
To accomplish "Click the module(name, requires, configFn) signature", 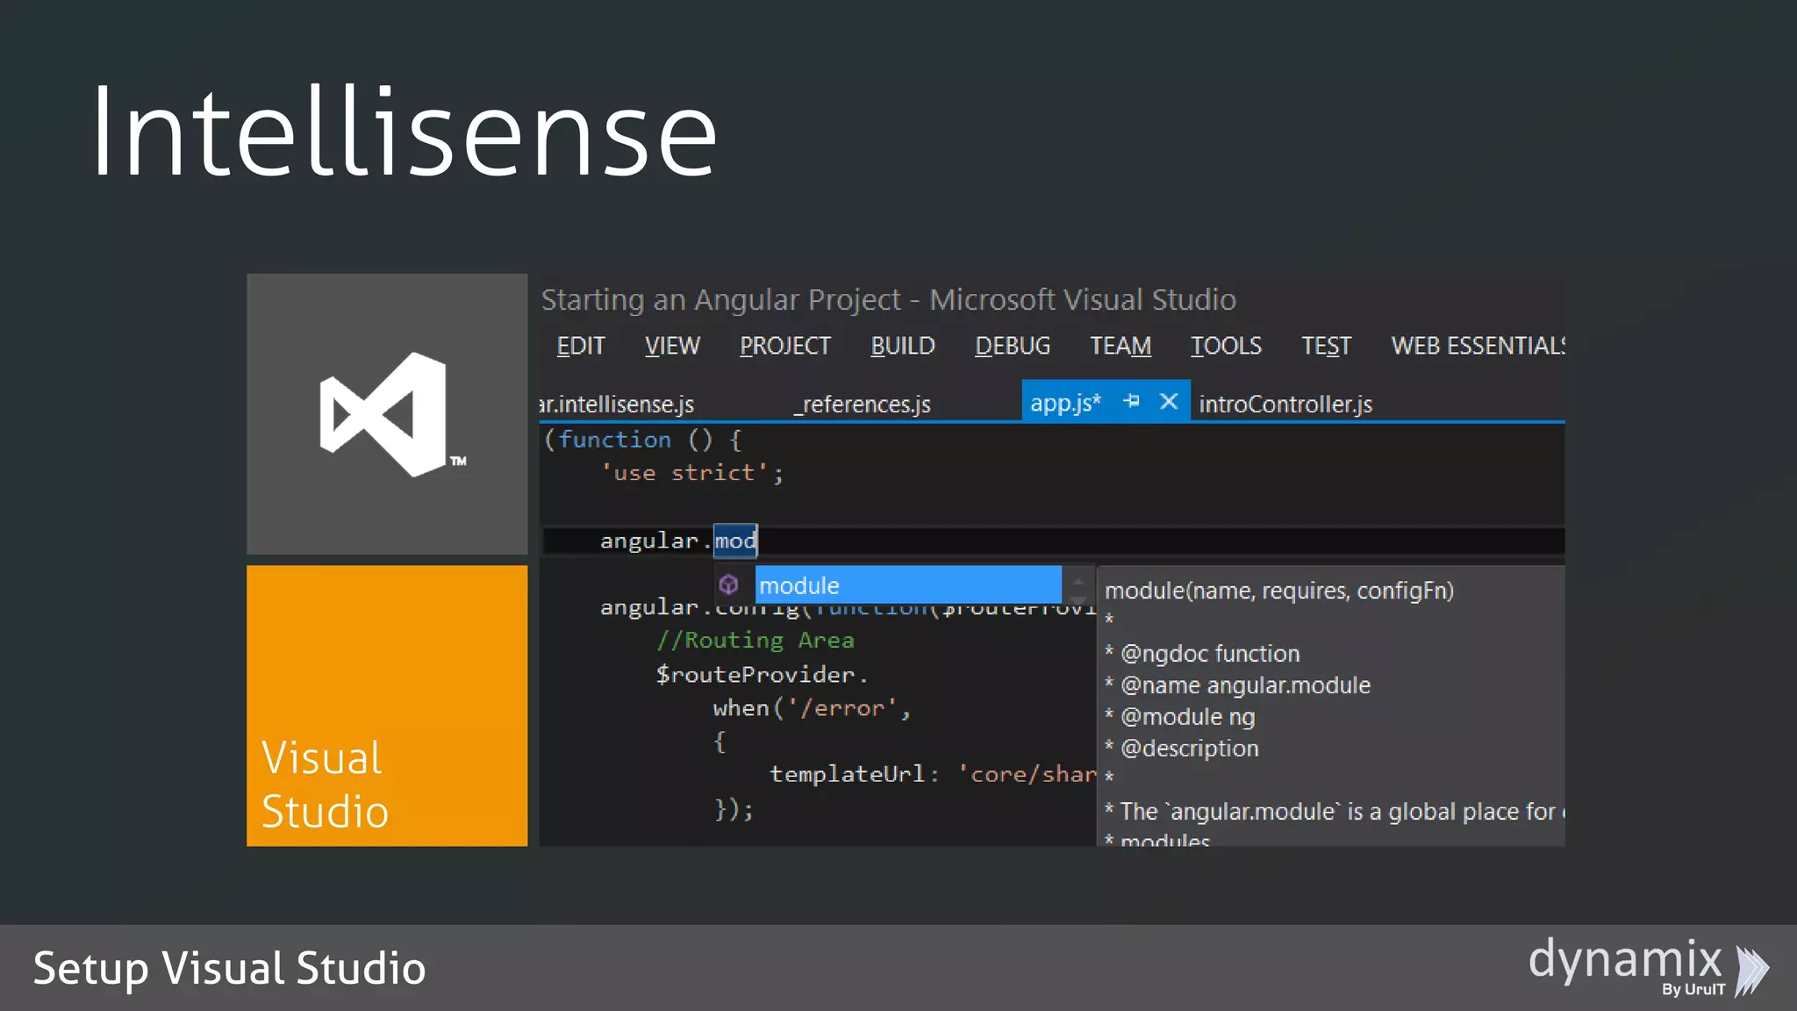I will coord(1278,591).
